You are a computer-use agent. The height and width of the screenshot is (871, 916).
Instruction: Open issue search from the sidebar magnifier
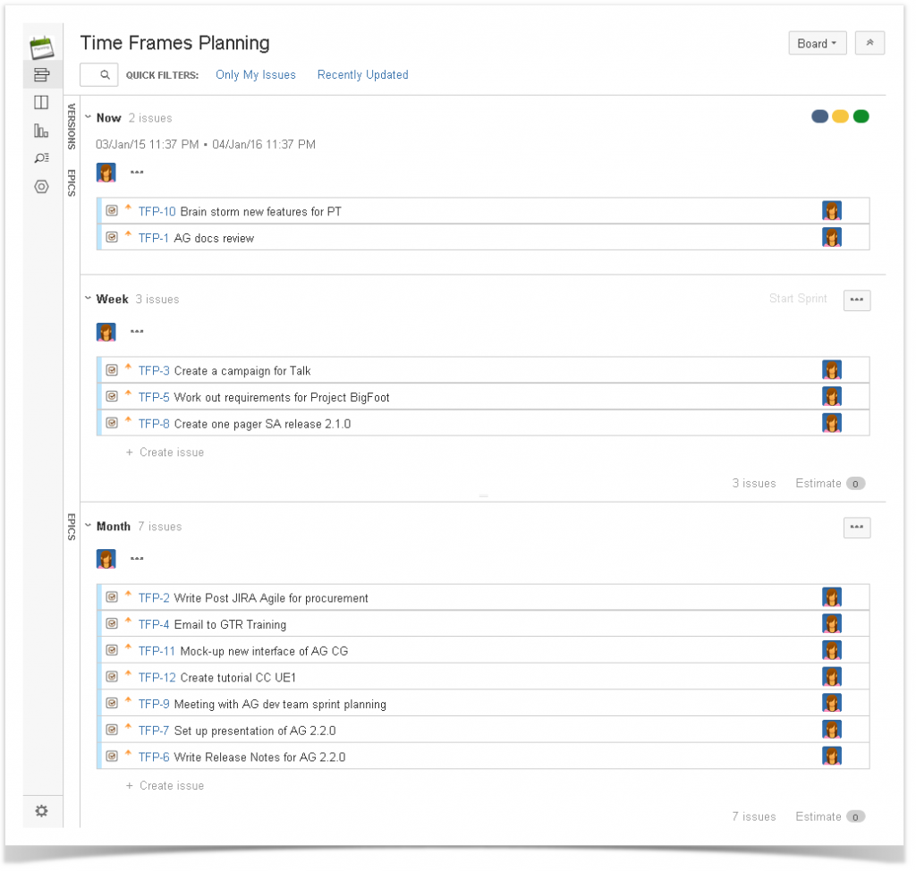(41, 156)
